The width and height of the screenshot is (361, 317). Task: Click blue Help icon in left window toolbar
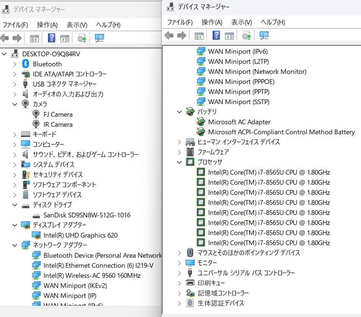tap(52, 38)
